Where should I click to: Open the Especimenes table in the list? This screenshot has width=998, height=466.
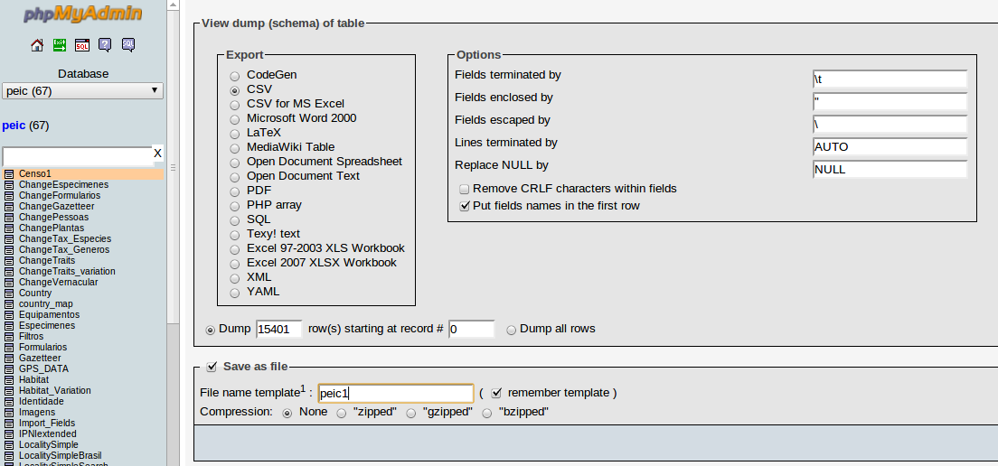pos(47,325)
